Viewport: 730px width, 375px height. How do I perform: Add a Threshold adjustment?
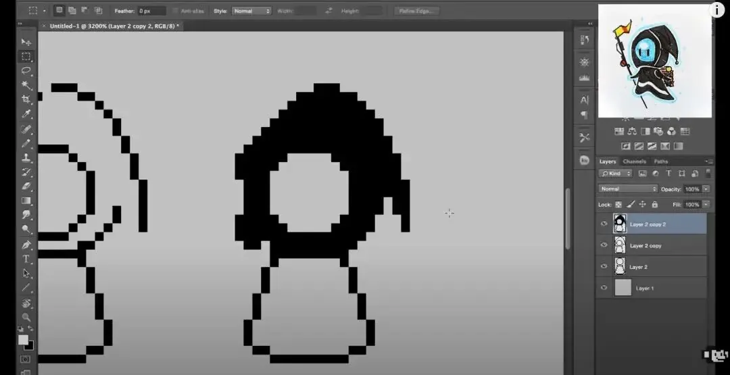coord(652,146)
